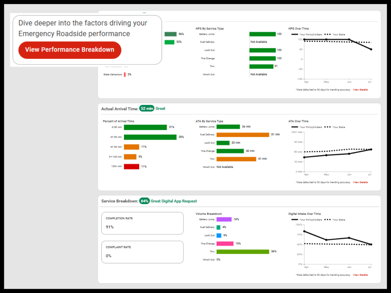Click the Tire Change pink volume bar

[x=225, y=243]
